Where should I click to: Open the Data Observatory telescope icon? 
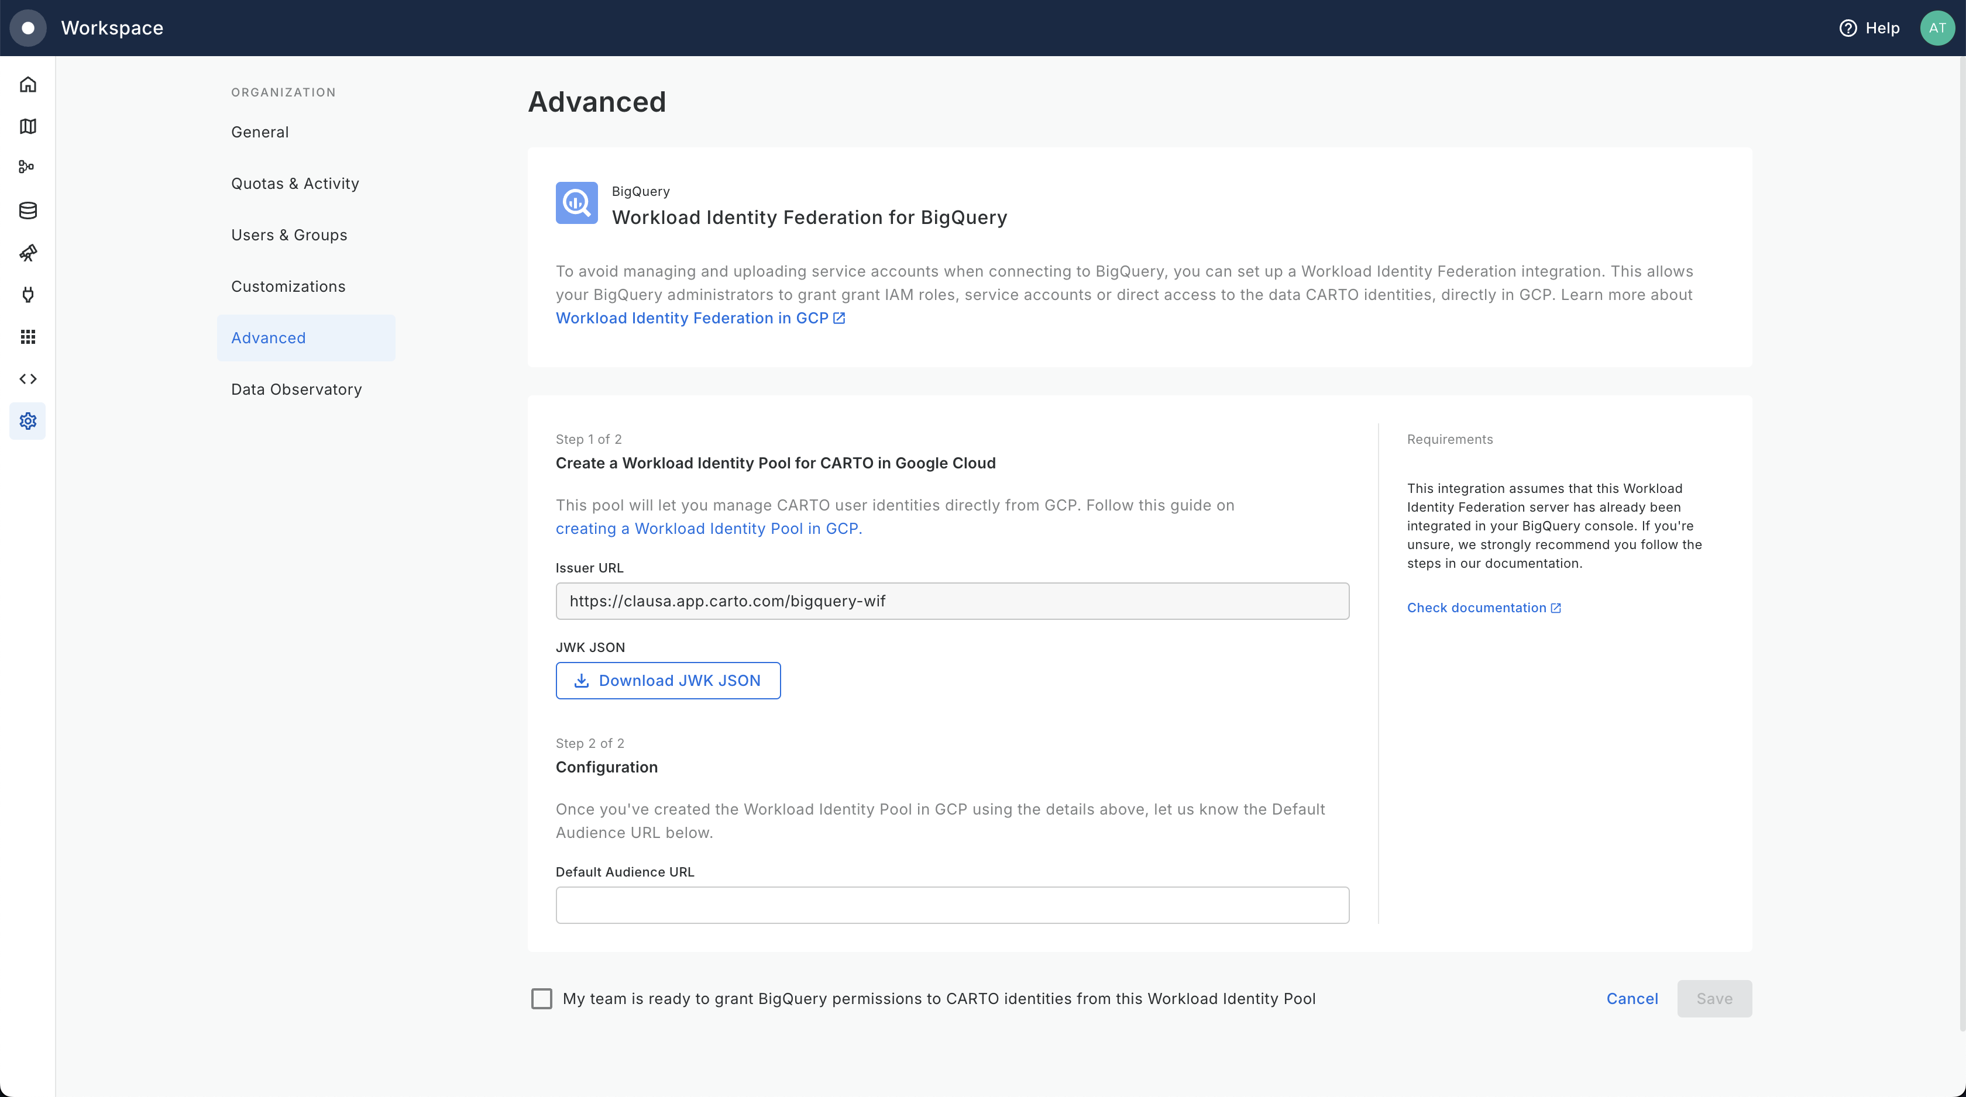[28, 253]
